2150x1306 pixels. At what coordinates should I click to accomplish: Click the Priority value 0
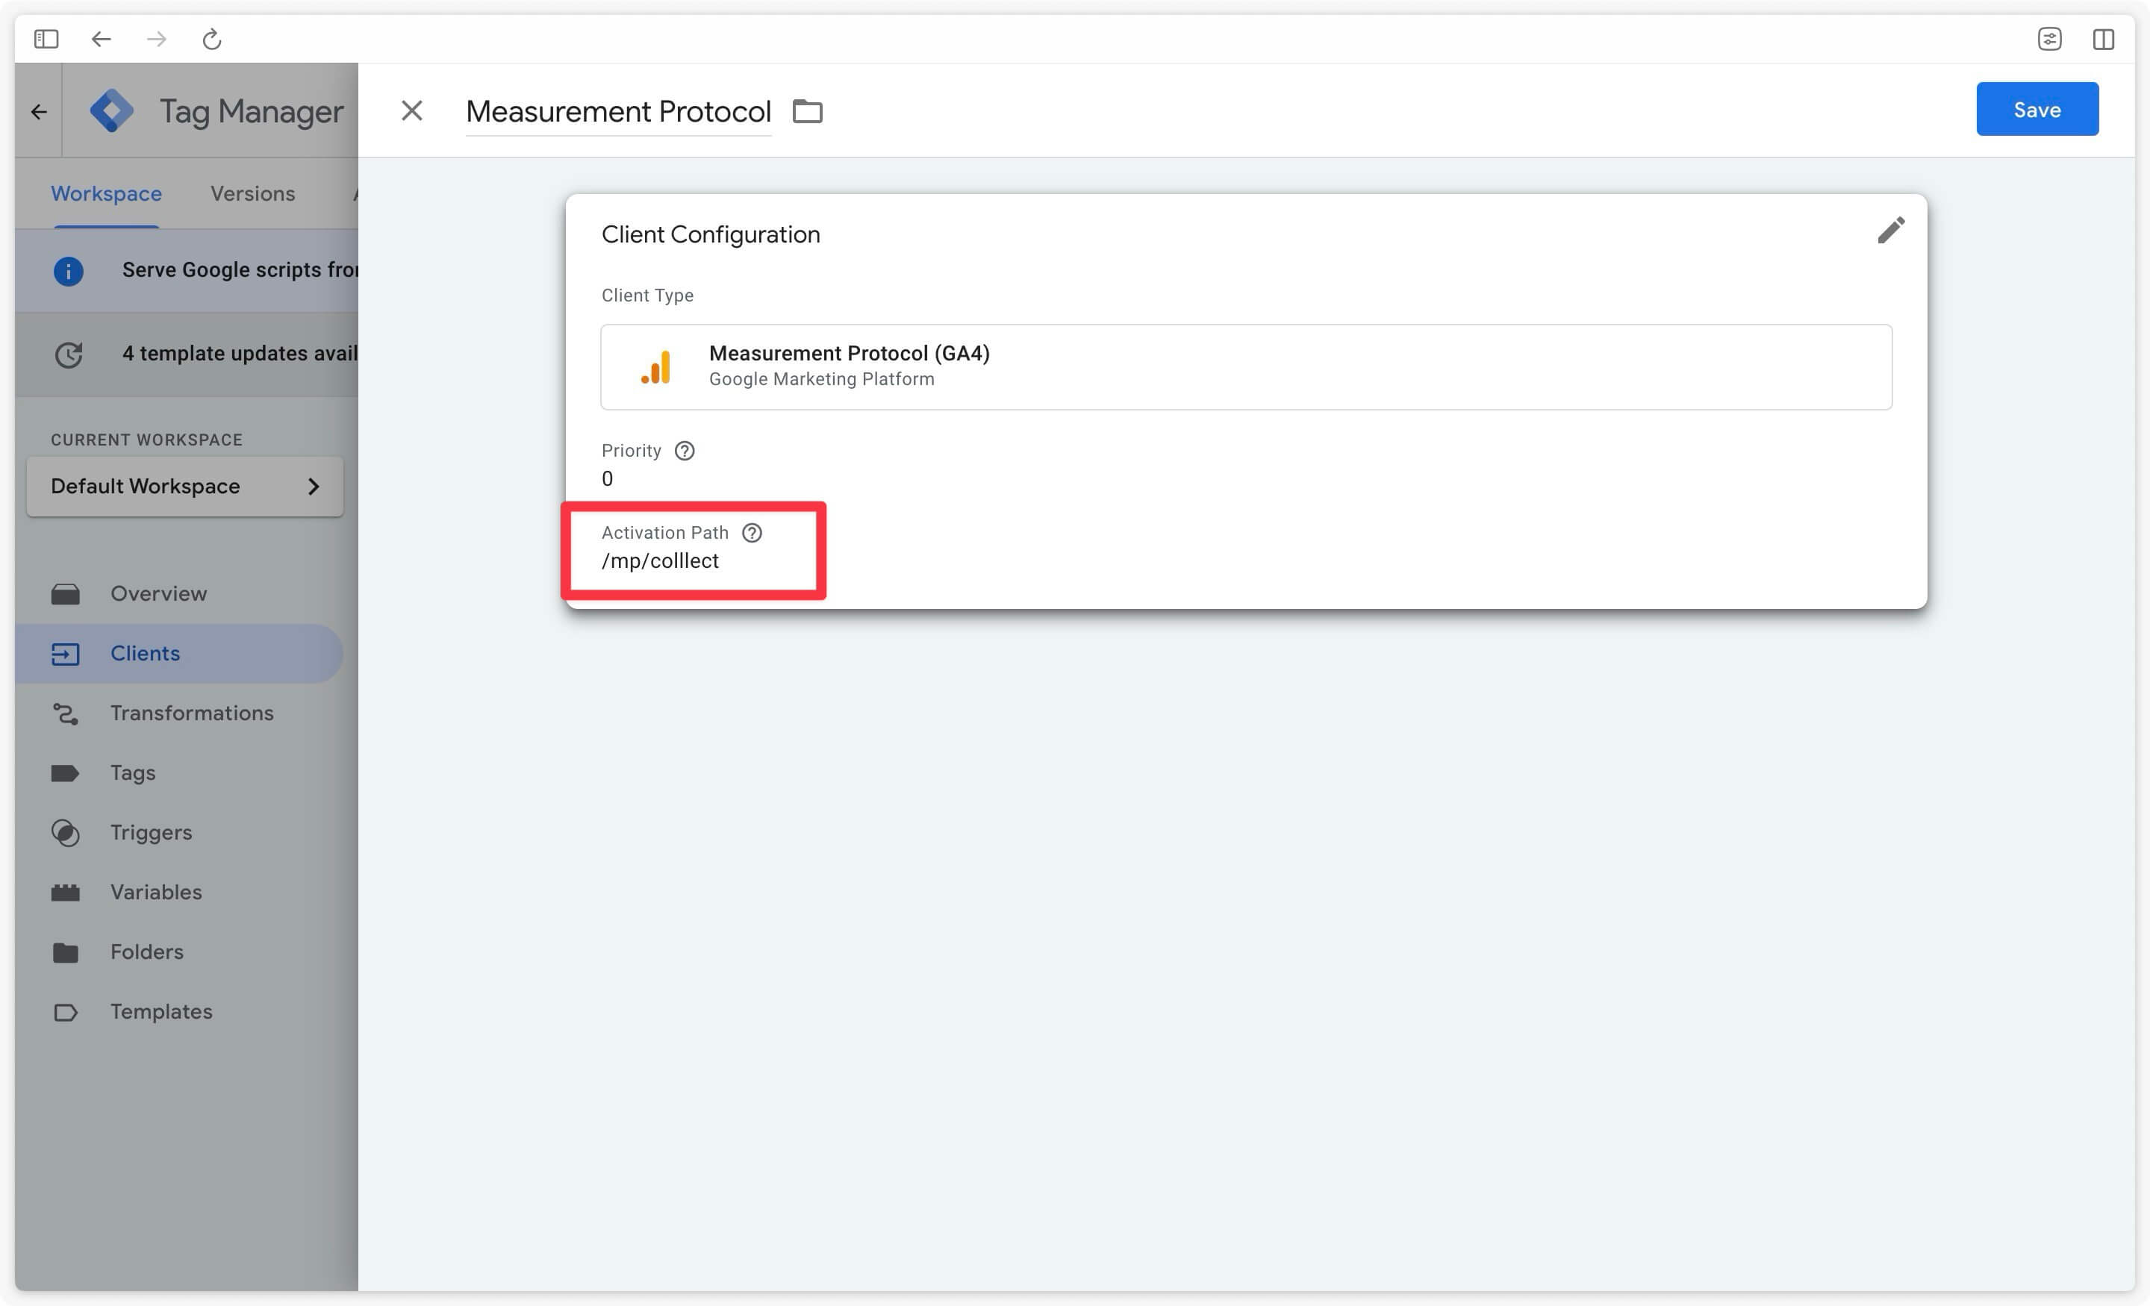(x=608, y=479)
